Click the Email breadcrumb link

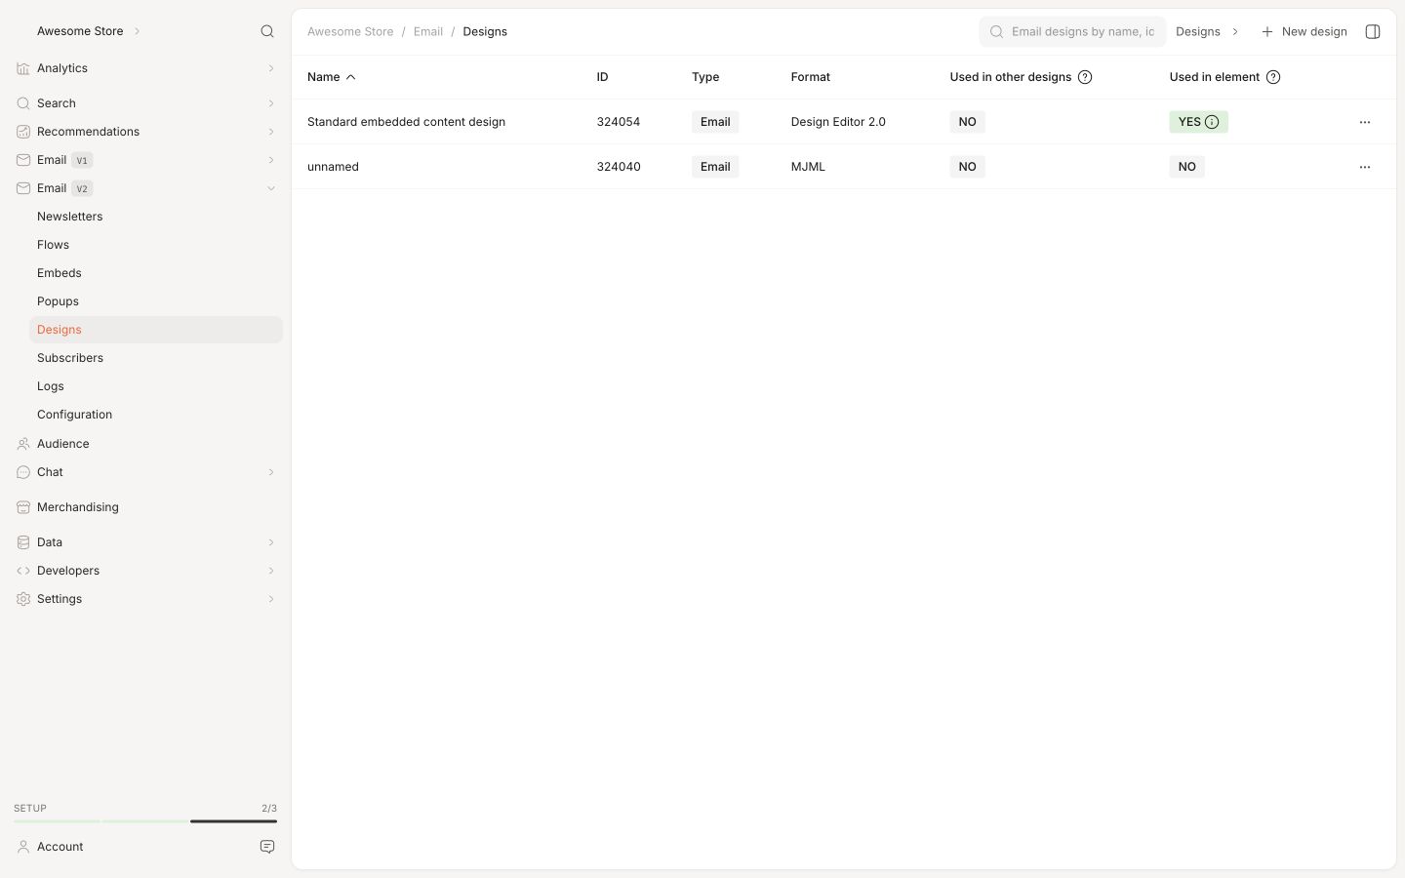tap(428, 31)
